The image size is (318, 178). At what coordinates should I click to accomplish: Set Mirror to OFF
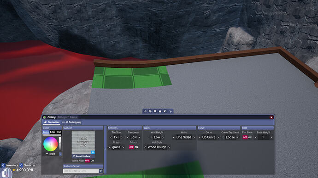pyautogui.click(x=131, y=147)
